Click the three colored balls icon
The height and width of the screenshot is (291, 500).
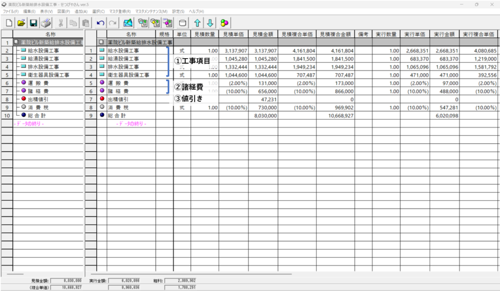click(x=225, y=23)
